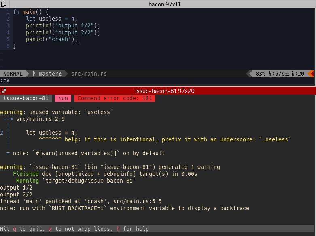
Task: Click the Finished dev build status line
Action: [x=105, y=174]
